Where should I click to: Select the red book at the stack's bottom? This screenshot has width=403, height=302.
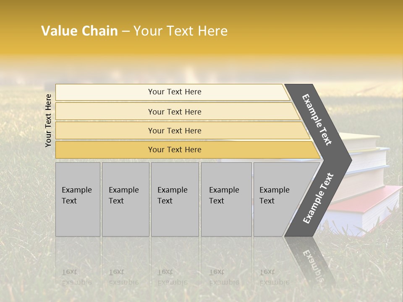pyautogui.click(x=369, y=201)
